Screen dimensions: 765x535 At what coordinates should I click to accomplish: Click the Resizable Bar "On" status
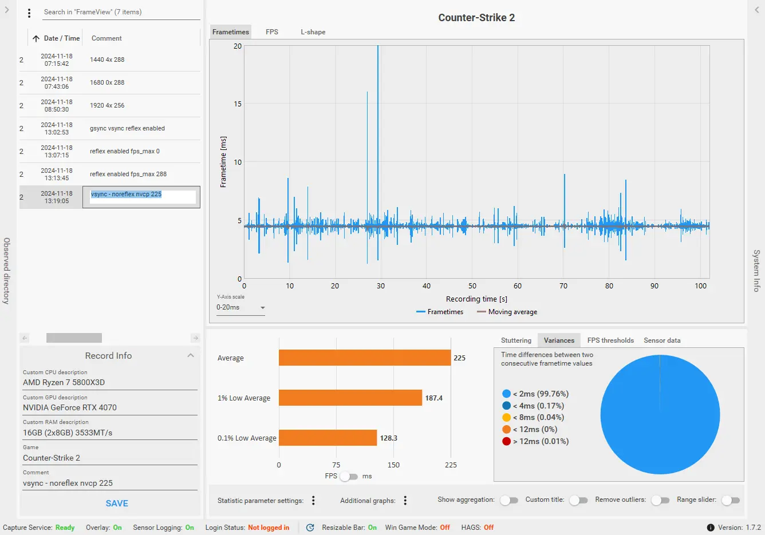pyautogui.click(x=372, y=528)
